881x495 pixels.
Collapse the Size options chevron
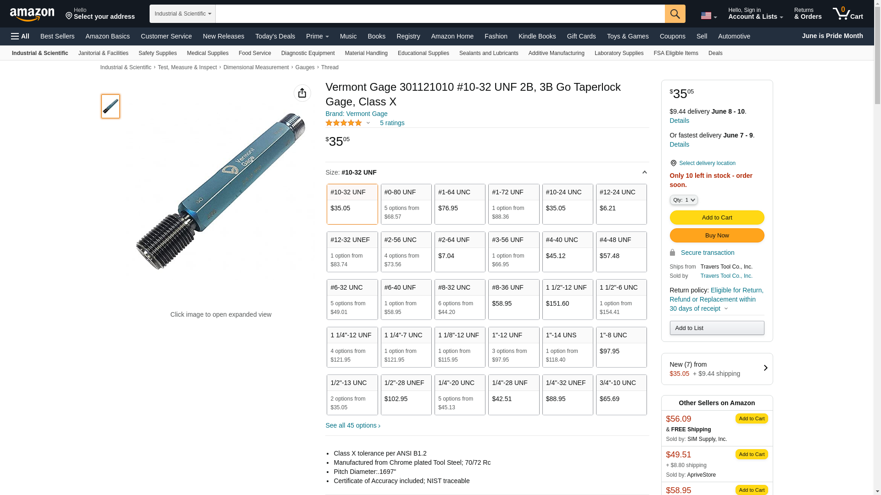pos(644,172)
